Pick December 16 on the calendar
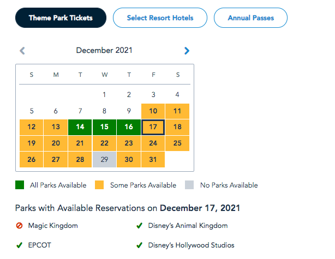This screenshot has height=259, width=335. pyautogui.click(x=128, y=127)
